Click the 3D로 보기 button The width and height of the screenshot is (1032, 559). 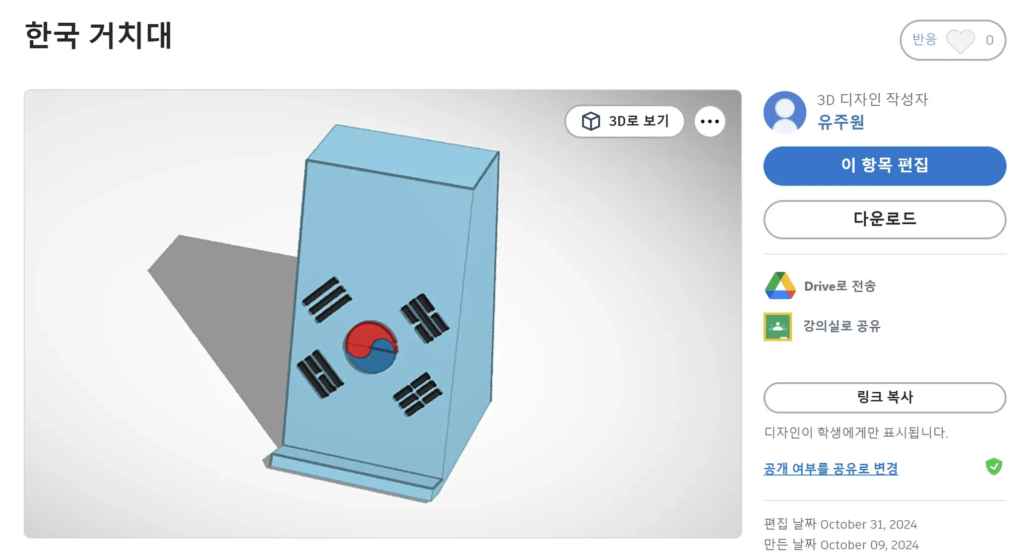point(624,121)
